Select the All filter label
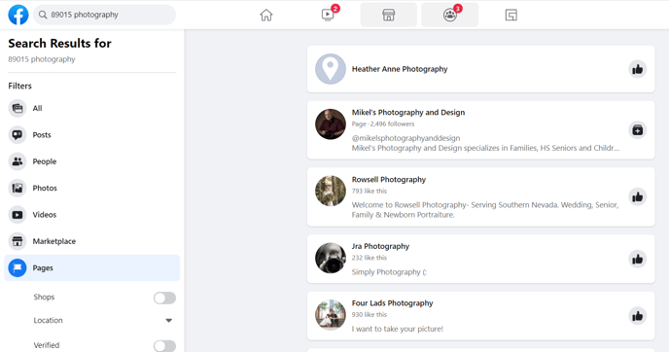The width and height of the screenshot is (669, 352). 38,108
